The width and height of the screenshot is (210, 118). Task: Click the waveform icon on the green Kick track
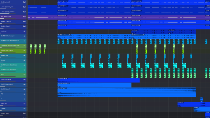(24, 75)
